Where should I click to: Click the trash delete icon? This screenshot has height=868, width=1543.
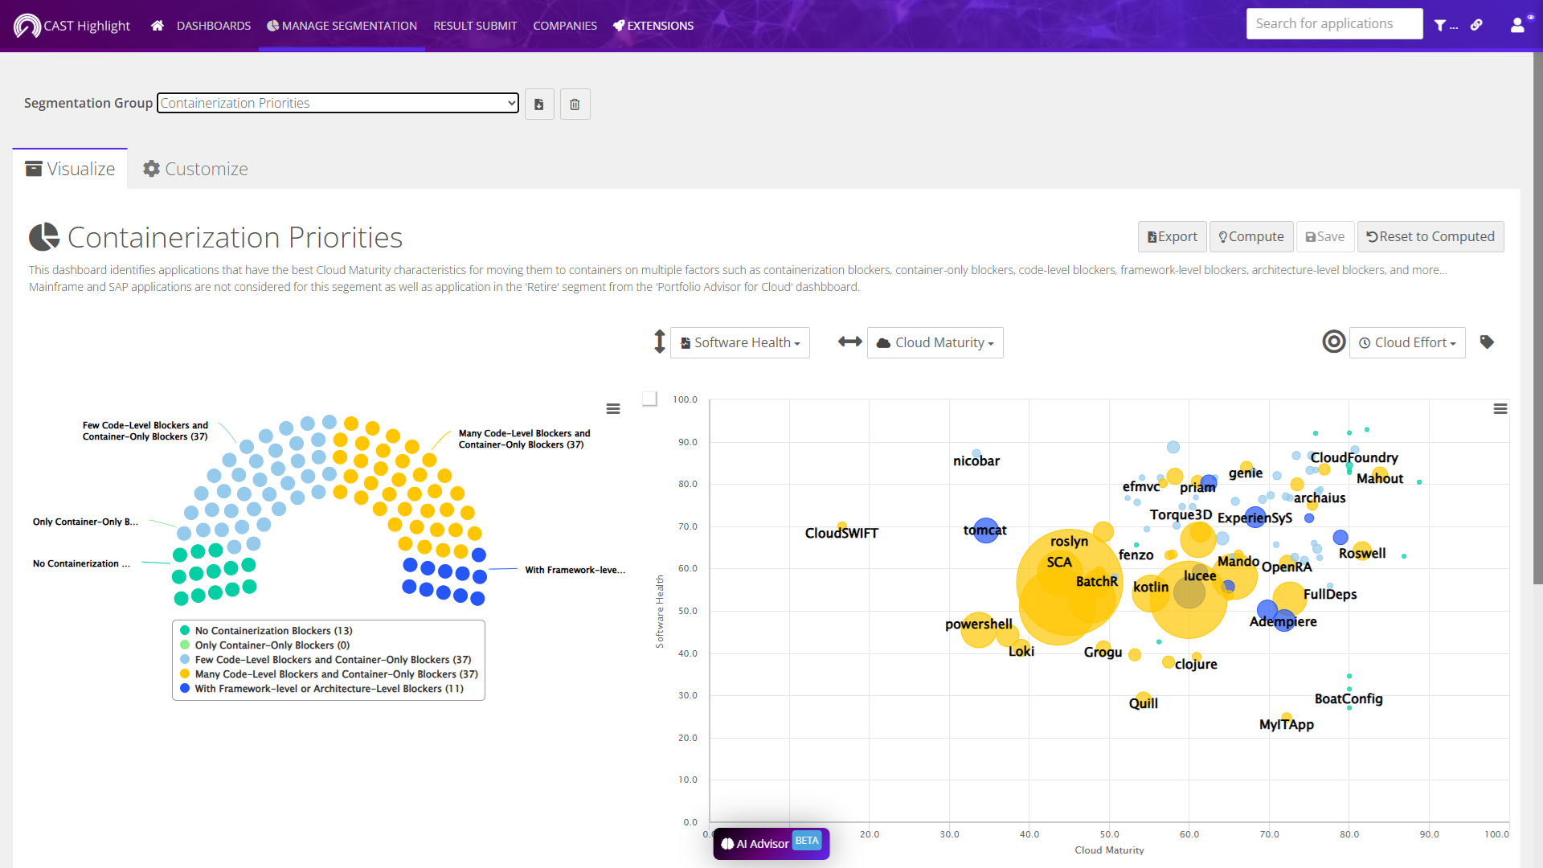575,104
